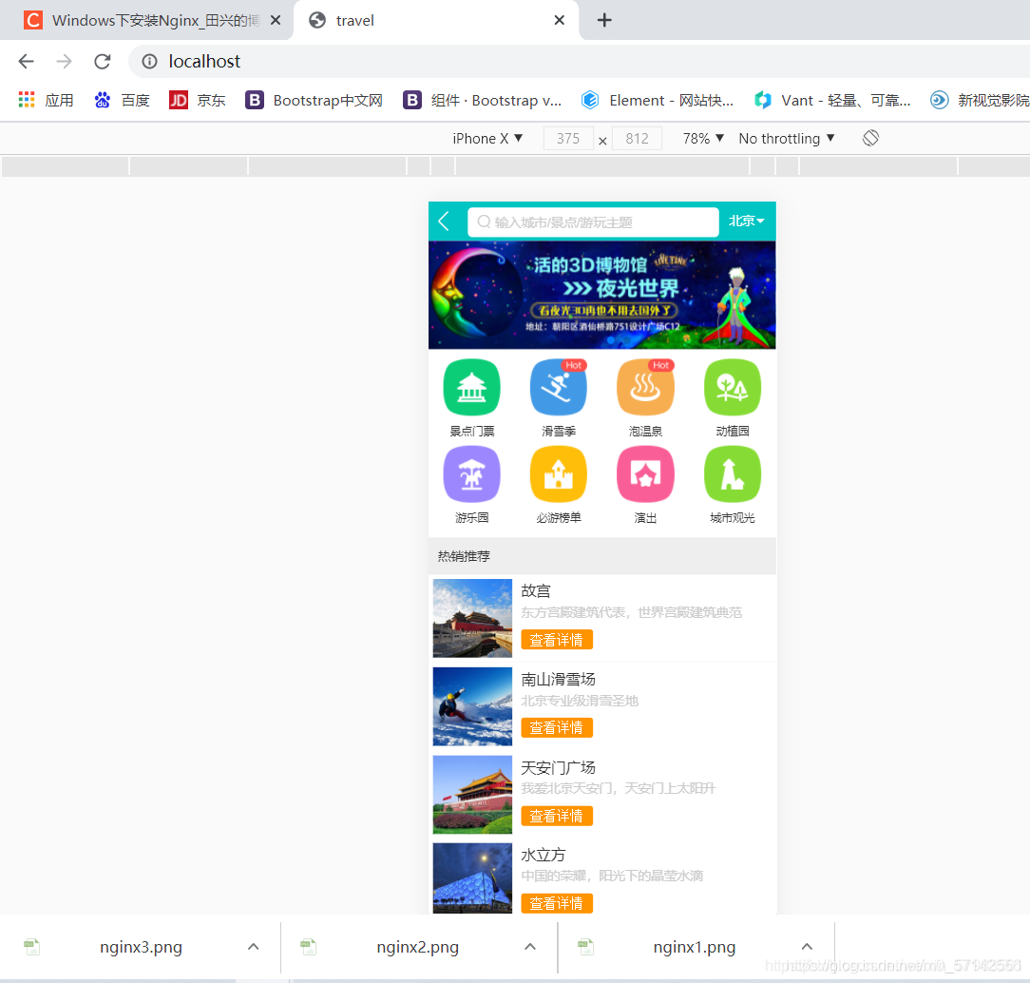1030x983 pixels.
Task: Open the 北京 city selector dropdown
Action: [746, 222]
